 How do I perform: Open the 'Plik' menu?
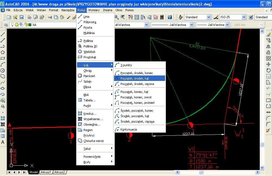click(x=8, y=10)
